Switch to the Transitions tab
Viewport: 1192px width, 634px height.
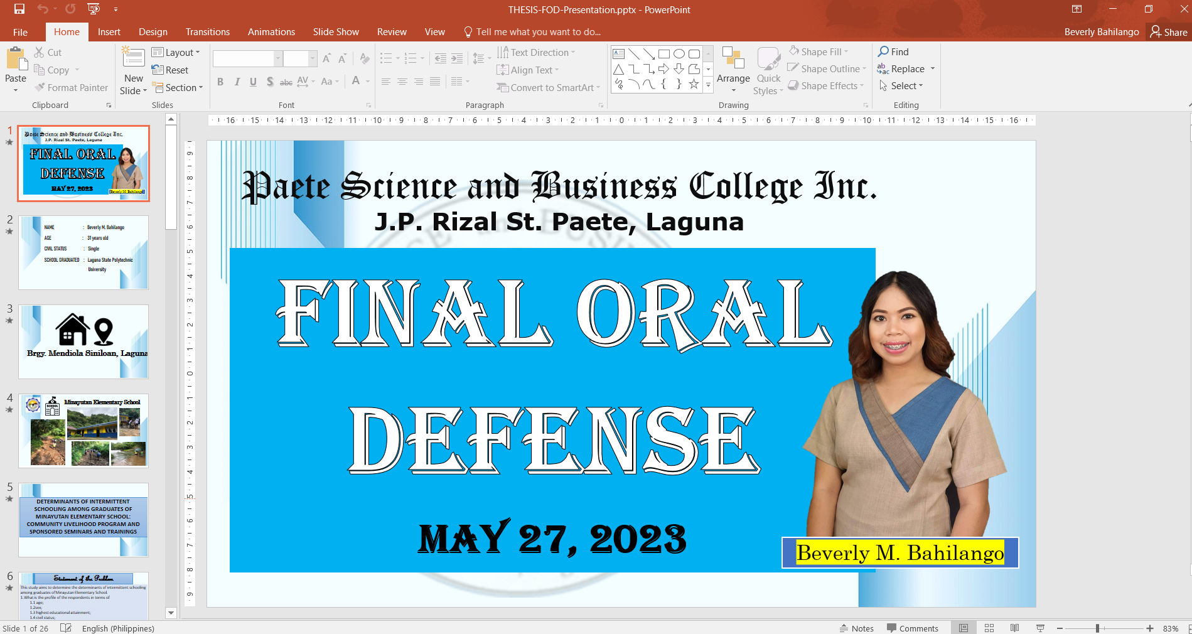(x=207, y=32)
